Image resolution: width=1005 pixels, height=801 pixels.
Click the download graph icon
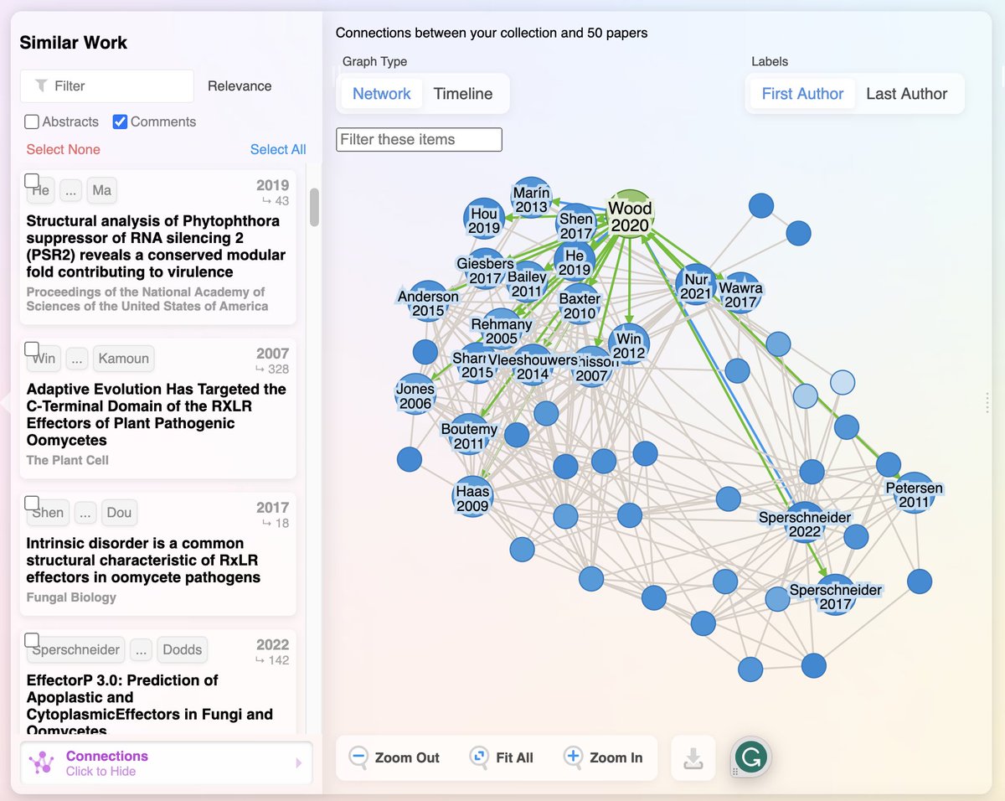click(x=693, y=758)
